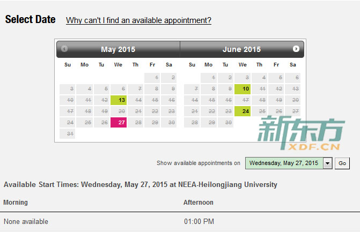The width and height of the screenshot is (360, 232).
Task: Click the unavailable June 30 date cell
Action: (225, 123)
